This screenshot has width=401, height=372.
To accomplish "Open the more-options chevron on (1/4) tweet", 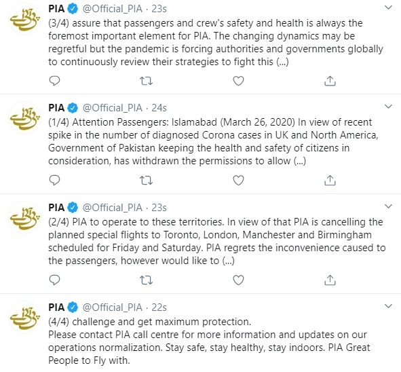I will coord(389,107).
